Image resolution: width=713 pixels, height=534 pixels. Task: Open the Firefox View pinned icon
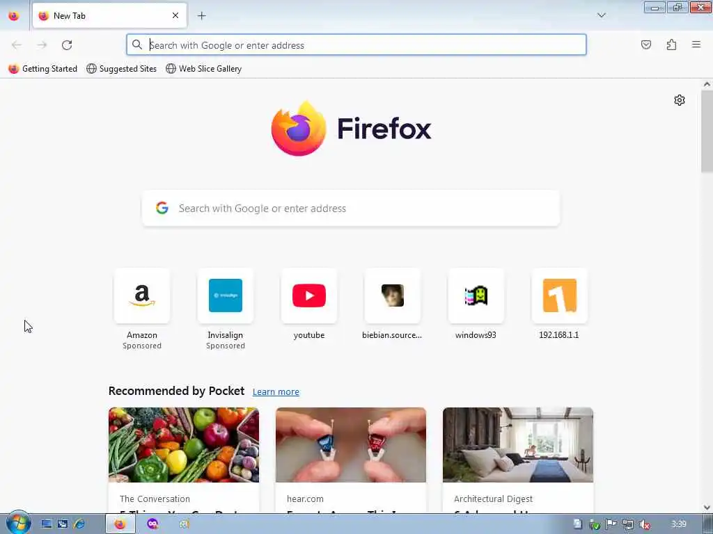14,16
